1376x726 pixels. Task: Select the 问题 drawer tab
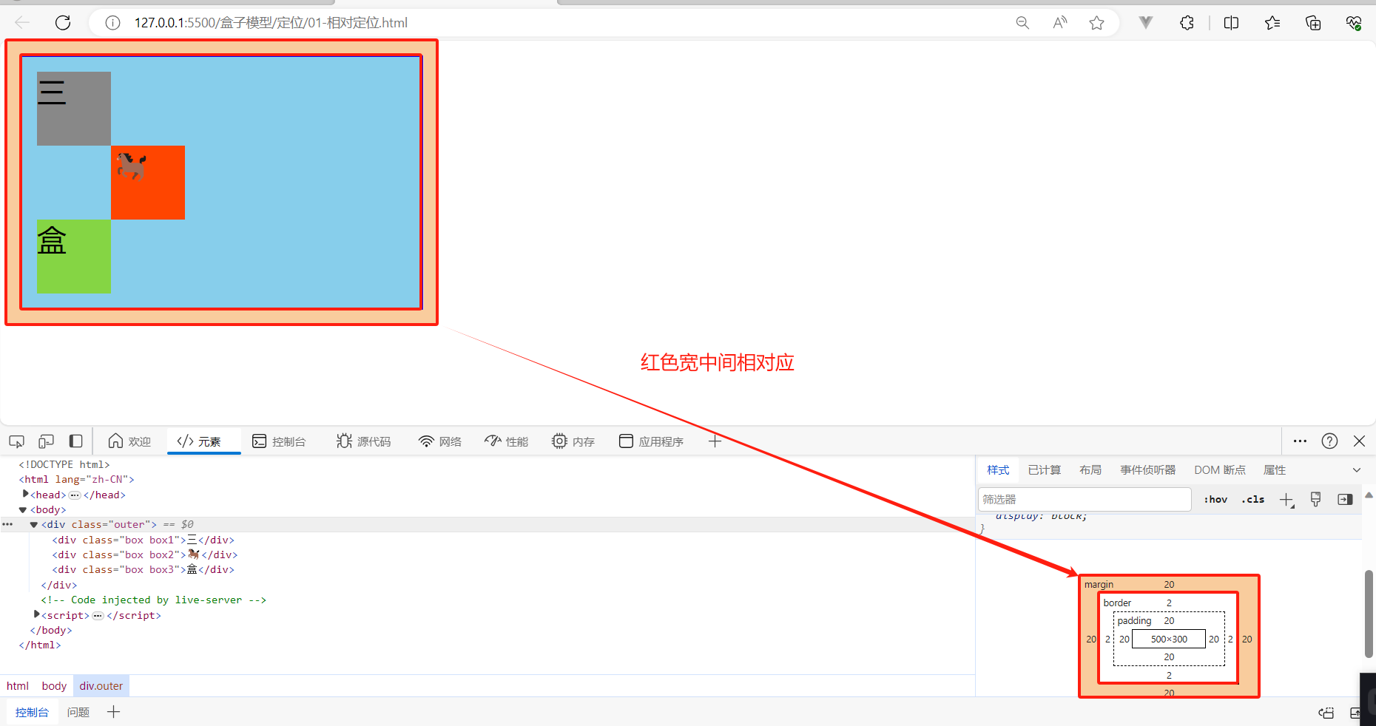78,713
